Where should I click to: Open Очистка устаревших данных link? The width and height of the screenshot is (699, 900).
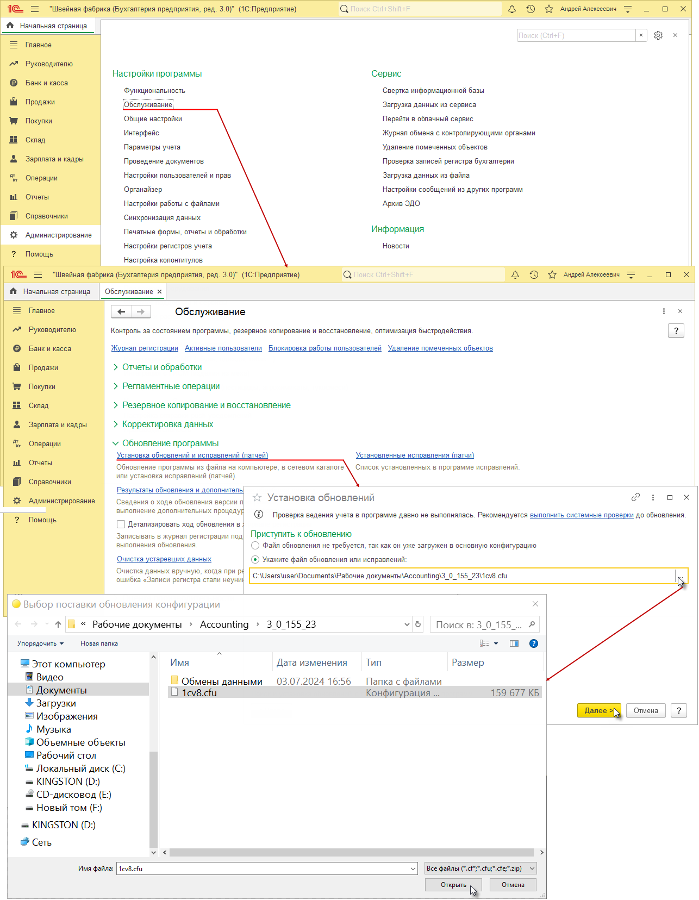(x=164, y=559)
